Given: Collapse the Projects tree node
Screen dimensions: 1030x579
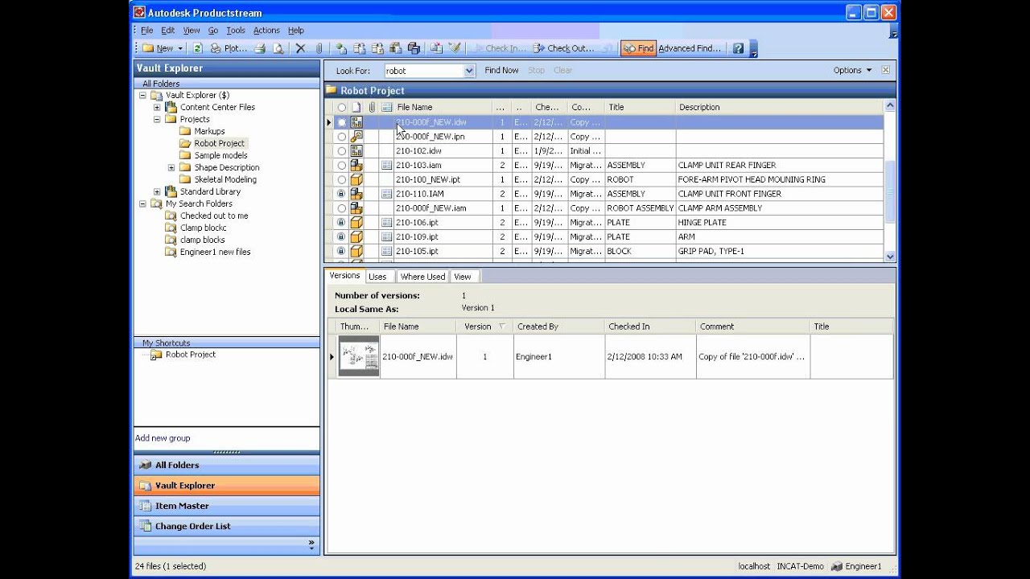Looking at the screenshot, I should click(x=157, y=119).
